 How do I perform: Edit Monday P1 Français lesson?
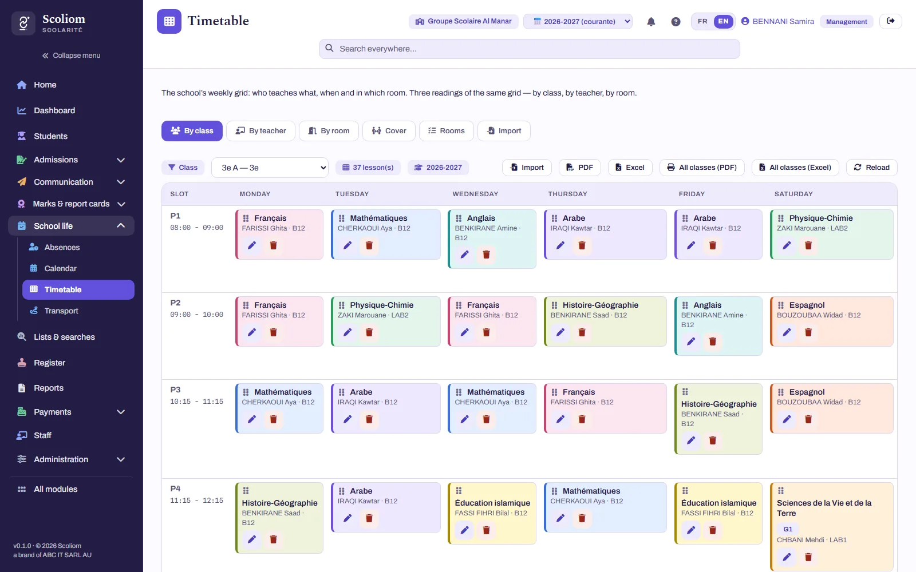[x=252, y=245]
